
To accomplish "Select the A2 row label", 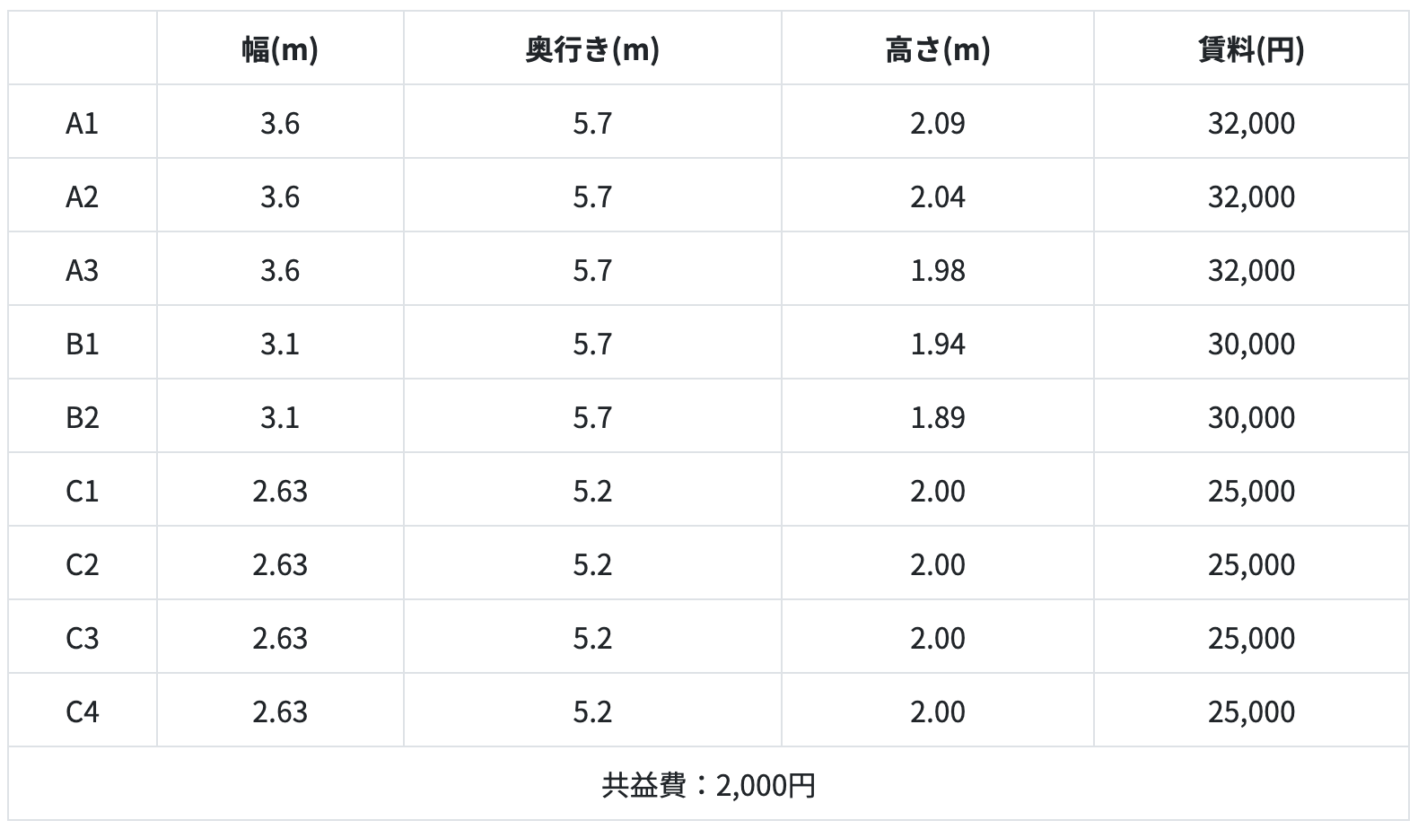I will pyautogui.click(x=82, y=196).
